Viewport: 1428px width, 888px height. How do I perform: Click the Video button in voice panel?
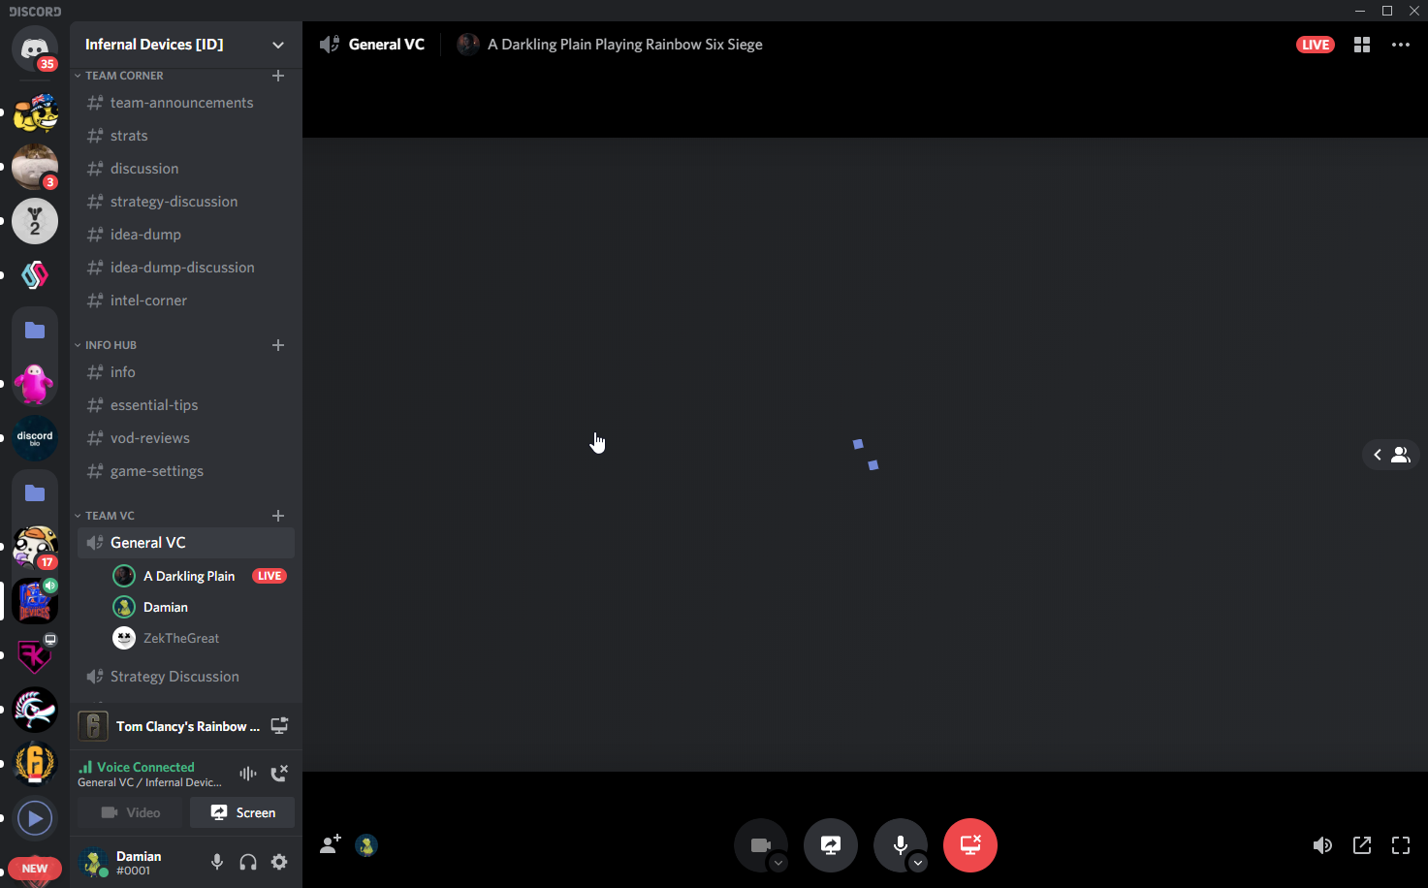click(x=131, y=812)
